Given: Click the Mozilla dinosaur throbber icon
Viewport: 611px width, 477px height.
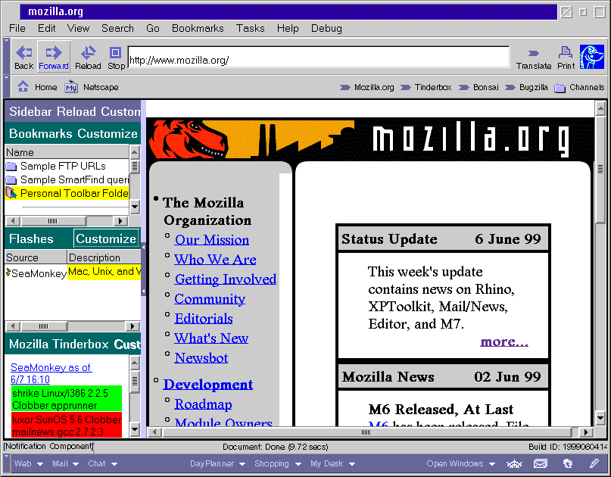Looking at the screenshot, I should pos(591,57).
